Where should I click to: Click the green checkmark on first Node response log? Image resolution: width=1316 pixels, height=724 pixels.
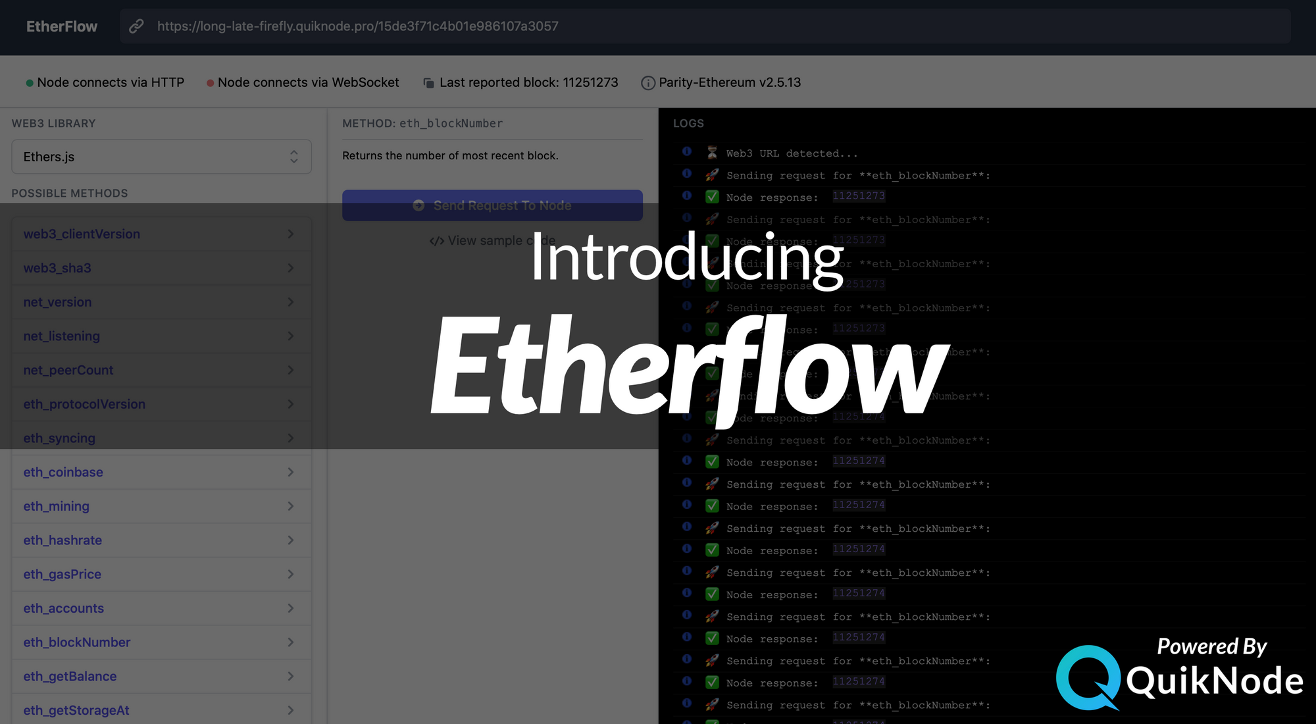coord(712,197)
